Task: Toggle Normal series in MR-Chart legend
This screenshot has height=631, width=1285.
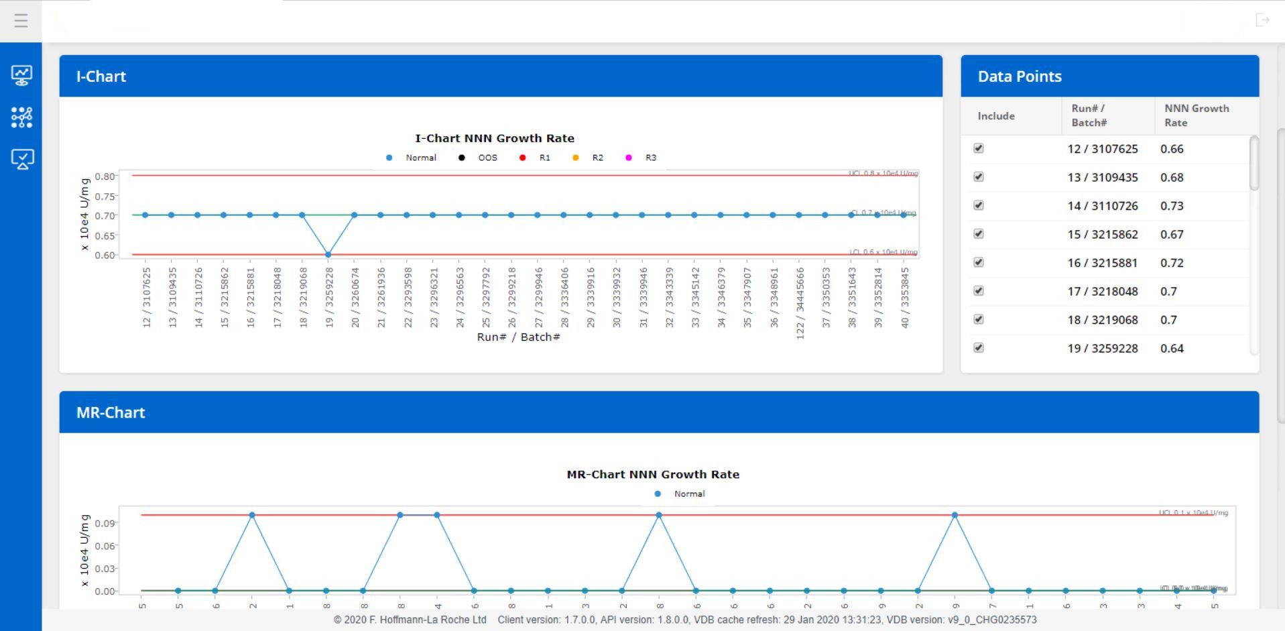Action: [680, 494]
